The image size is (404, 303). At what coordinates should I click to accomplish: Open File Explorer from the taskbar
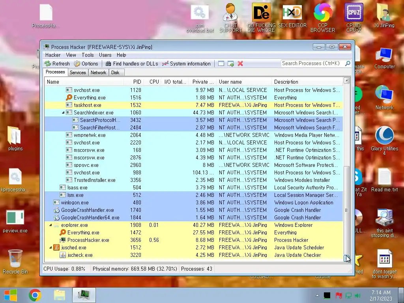(60, 295)
